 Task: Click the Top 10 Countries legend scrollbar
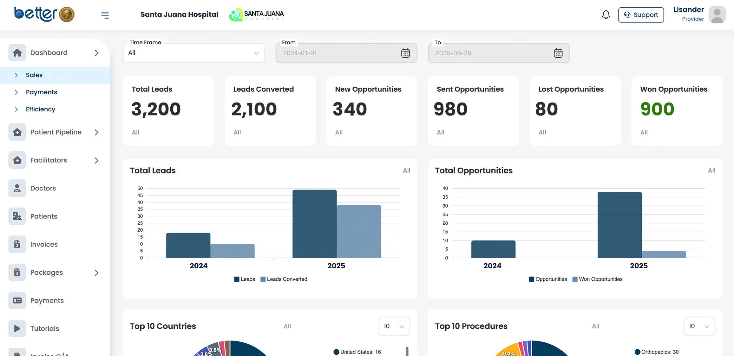pos(407,351)
